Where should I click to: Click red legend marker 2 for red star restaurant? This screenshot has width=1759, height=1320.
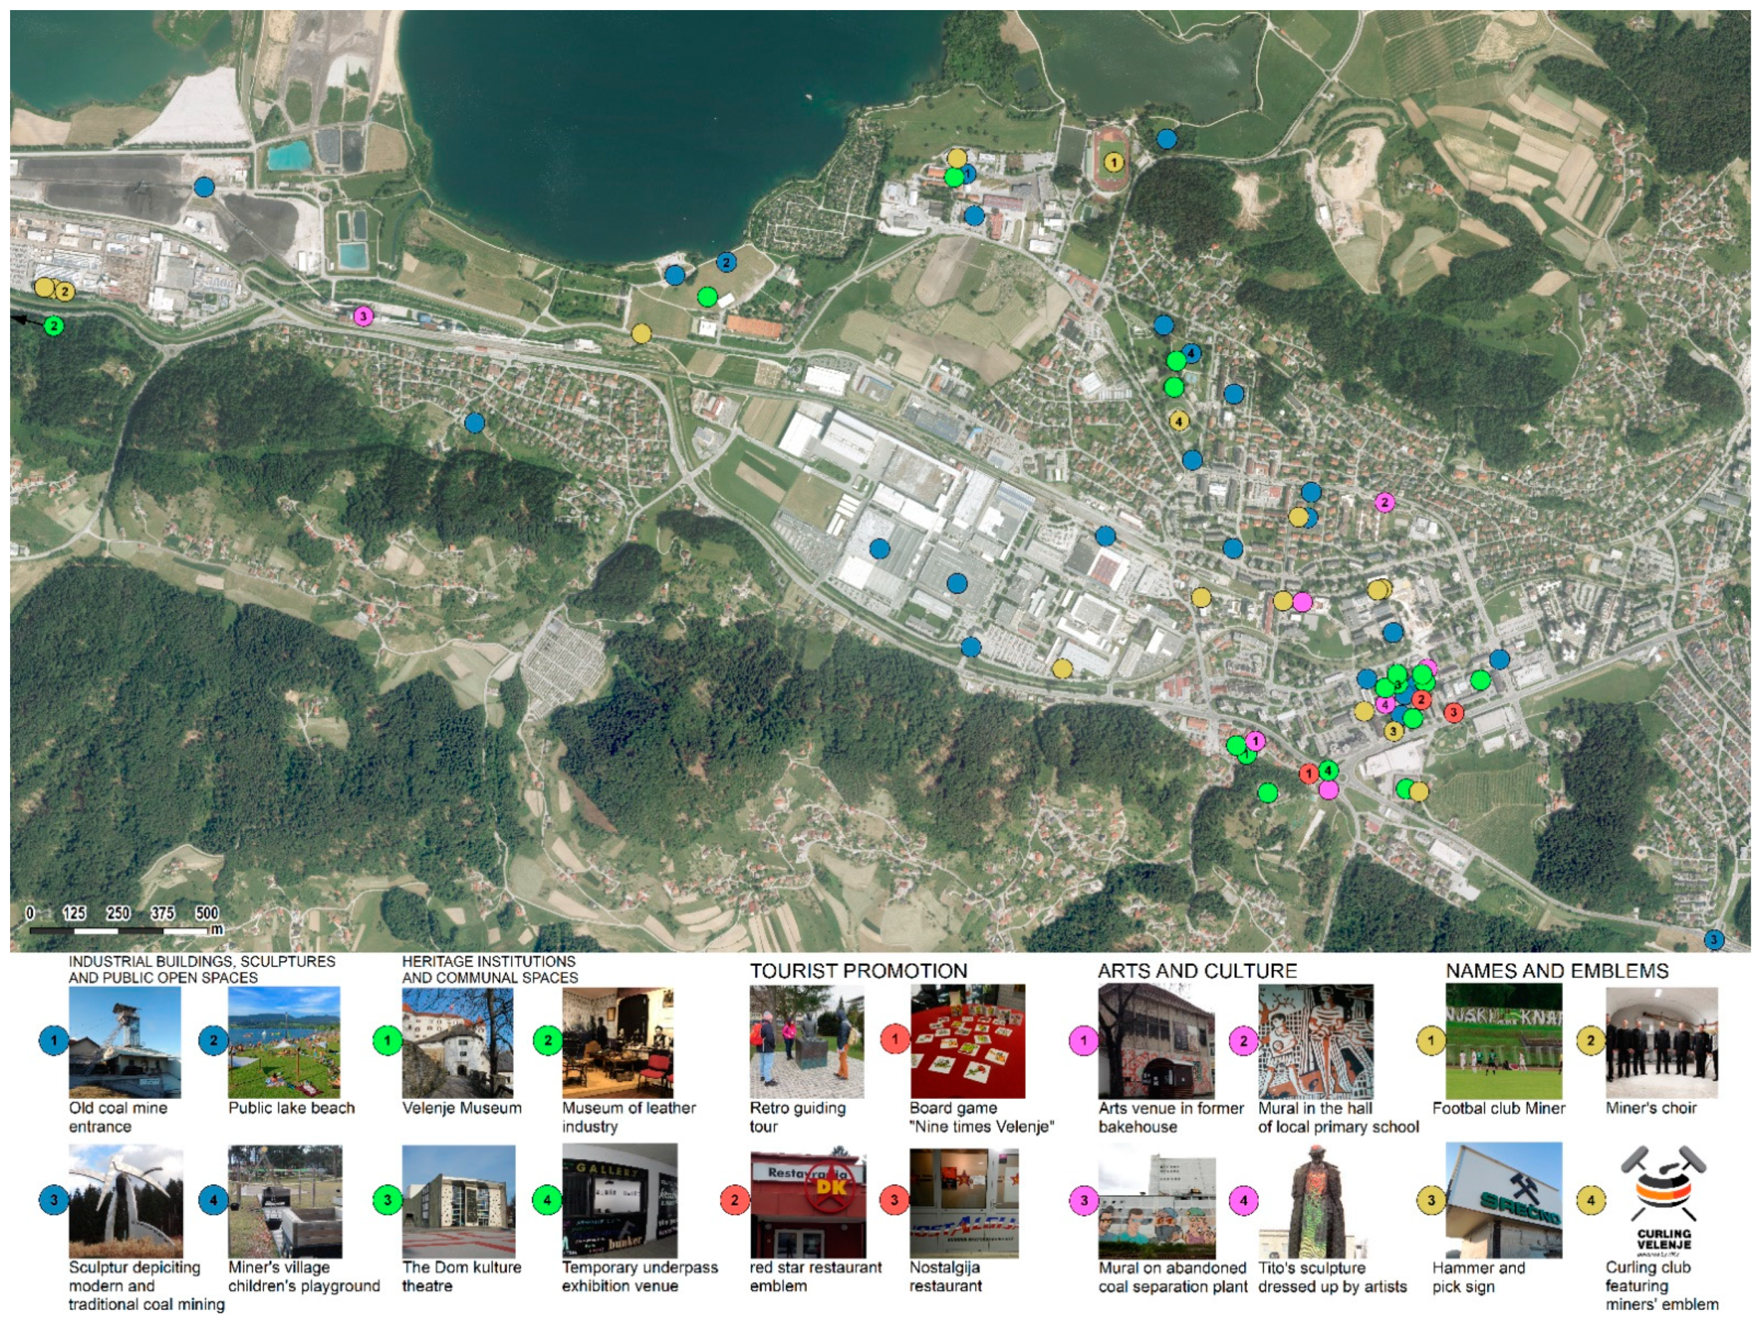click(x=734, y=1200)
